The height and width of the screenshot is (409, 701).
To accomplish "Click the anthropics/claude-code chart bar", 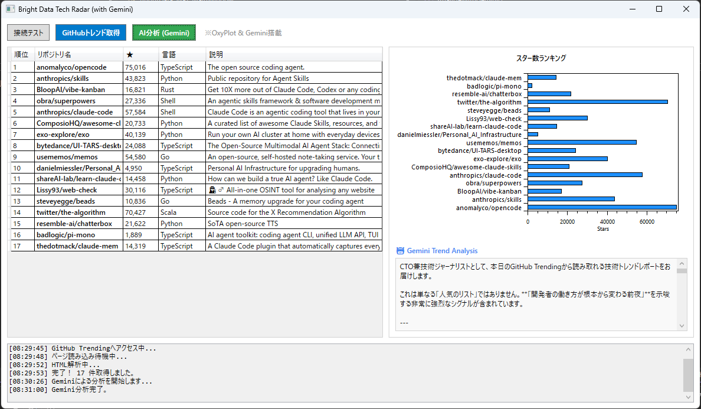I will tap(585, 175).
